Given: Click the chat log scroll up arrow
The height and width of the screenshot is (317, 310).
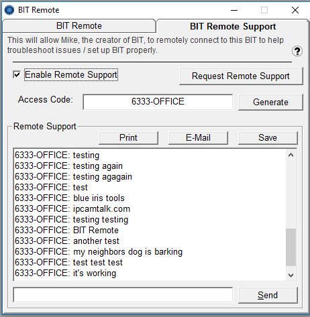Looking at the screenshot, I should point(291,155).
